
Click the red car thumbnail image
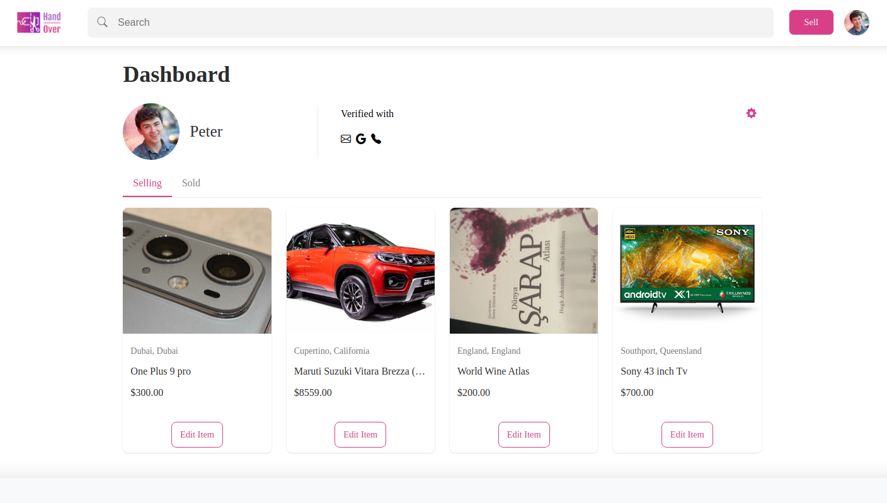coord(360,270)
